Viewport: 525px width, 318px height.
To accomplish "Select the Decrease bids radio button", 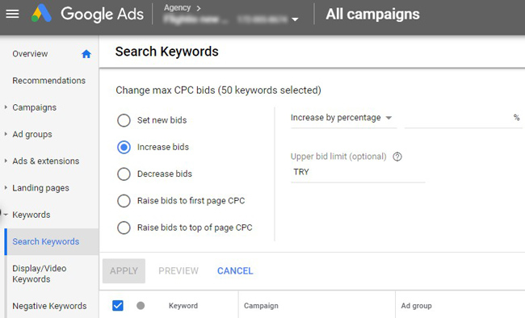I will point(124,174).
